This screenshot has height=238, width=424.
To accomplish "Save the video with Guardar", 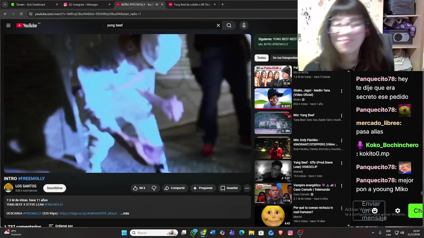I will point(229,188).
